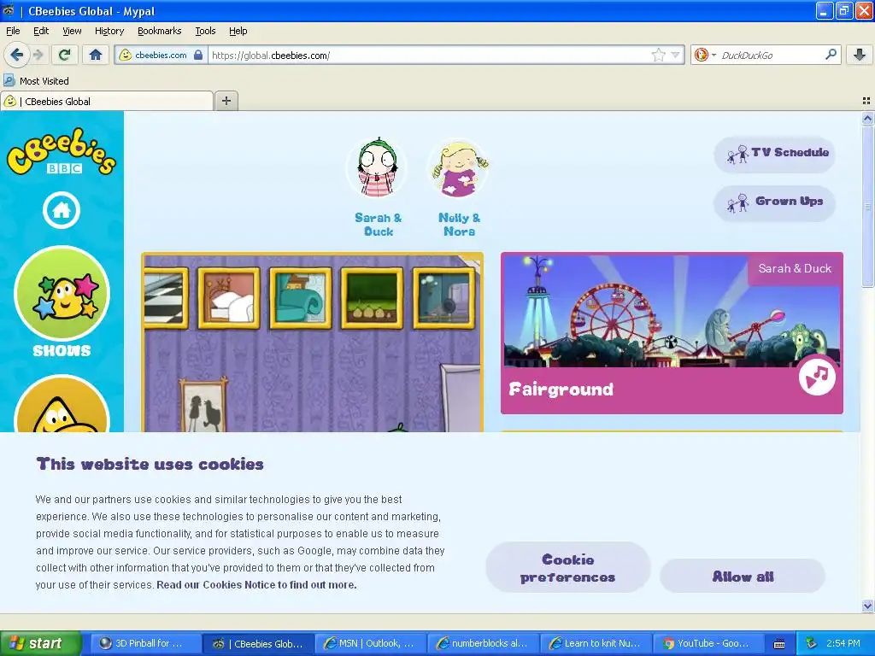Open the Bookmarks menu
The image size is (875, 656).
[x=159, y=31]
